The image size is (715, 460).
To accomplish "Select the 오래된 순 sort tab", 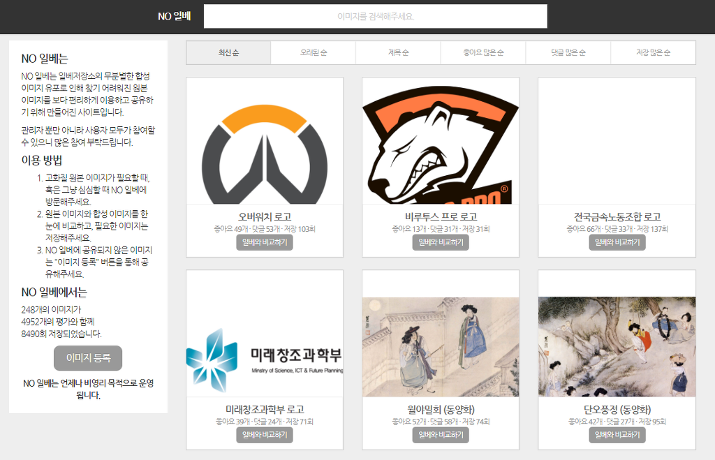I will (x=314, y=53).
